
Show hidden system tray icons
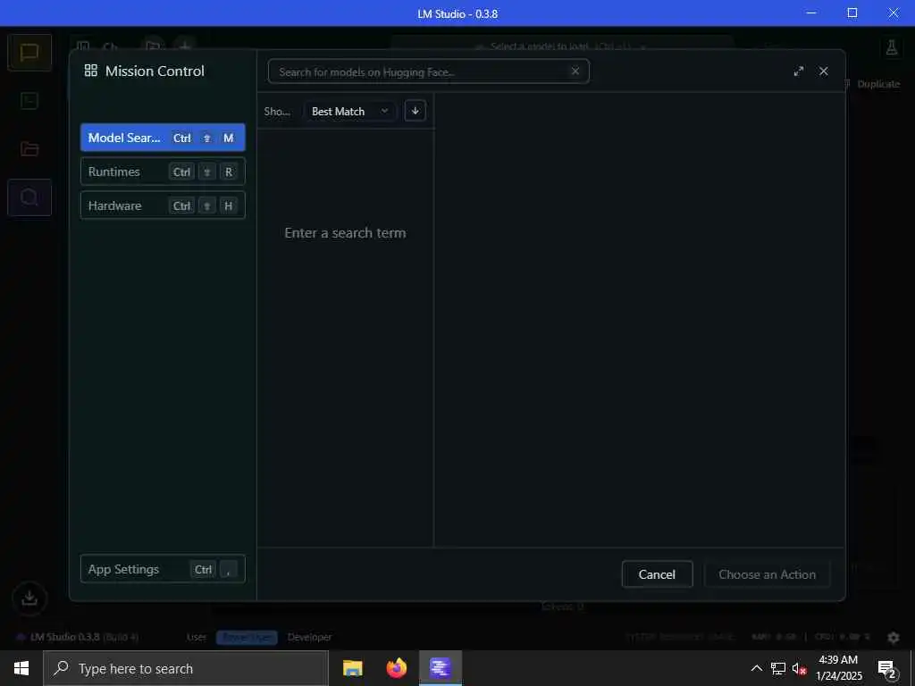756,668
